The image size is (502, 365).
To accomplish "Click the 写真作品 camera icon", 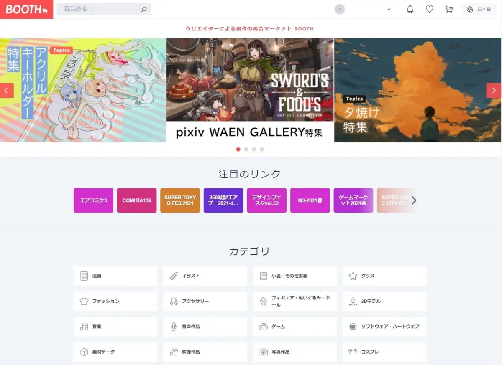I will tap(263, 352).
